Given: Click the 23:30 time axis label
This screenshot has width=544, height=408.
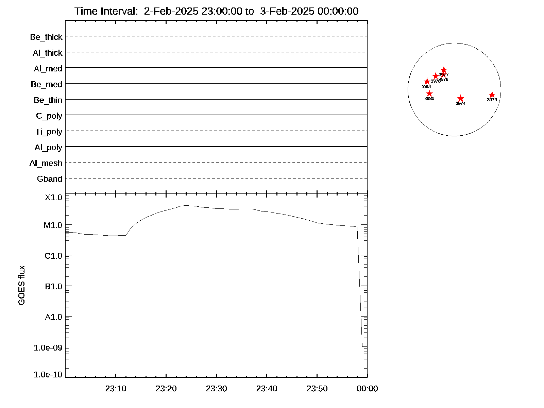Looking at the screenshot, I should coord(216,389).
